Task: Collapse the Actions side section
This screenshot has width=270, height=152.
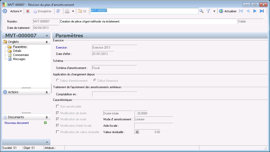Action: click(x=47, y=92)
